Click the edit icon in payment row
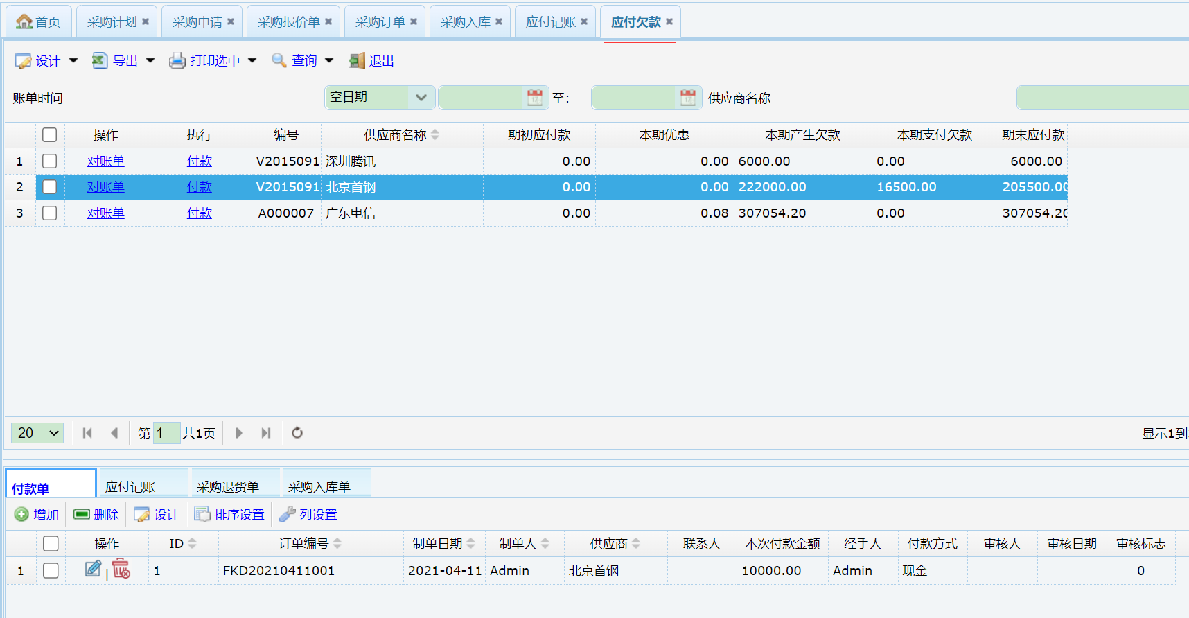The height and width of the screenshot is (618, 1189). 93,570
